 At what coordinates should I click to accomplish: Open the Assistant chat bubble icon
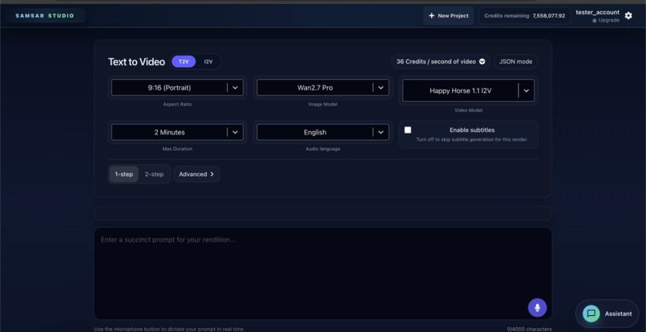click(x=591, y=314)
